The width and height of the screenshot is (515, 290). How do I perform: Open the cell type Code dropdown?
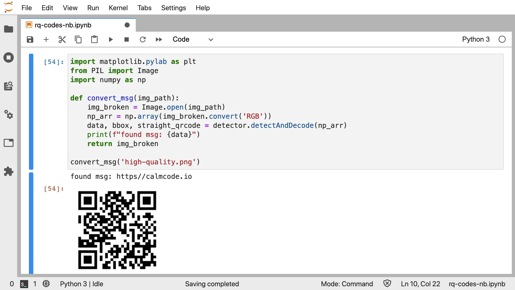coord(193,39)
